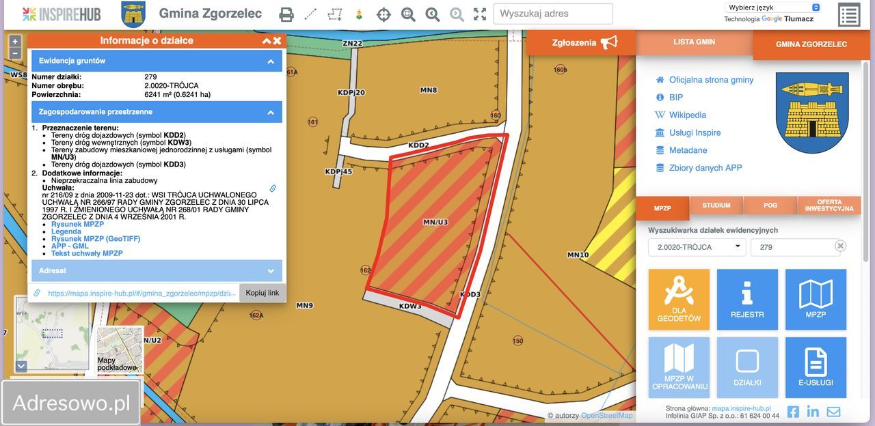
Task: Click the MPZP W OPRACOWANIU tile
Action: coord(679,367)
